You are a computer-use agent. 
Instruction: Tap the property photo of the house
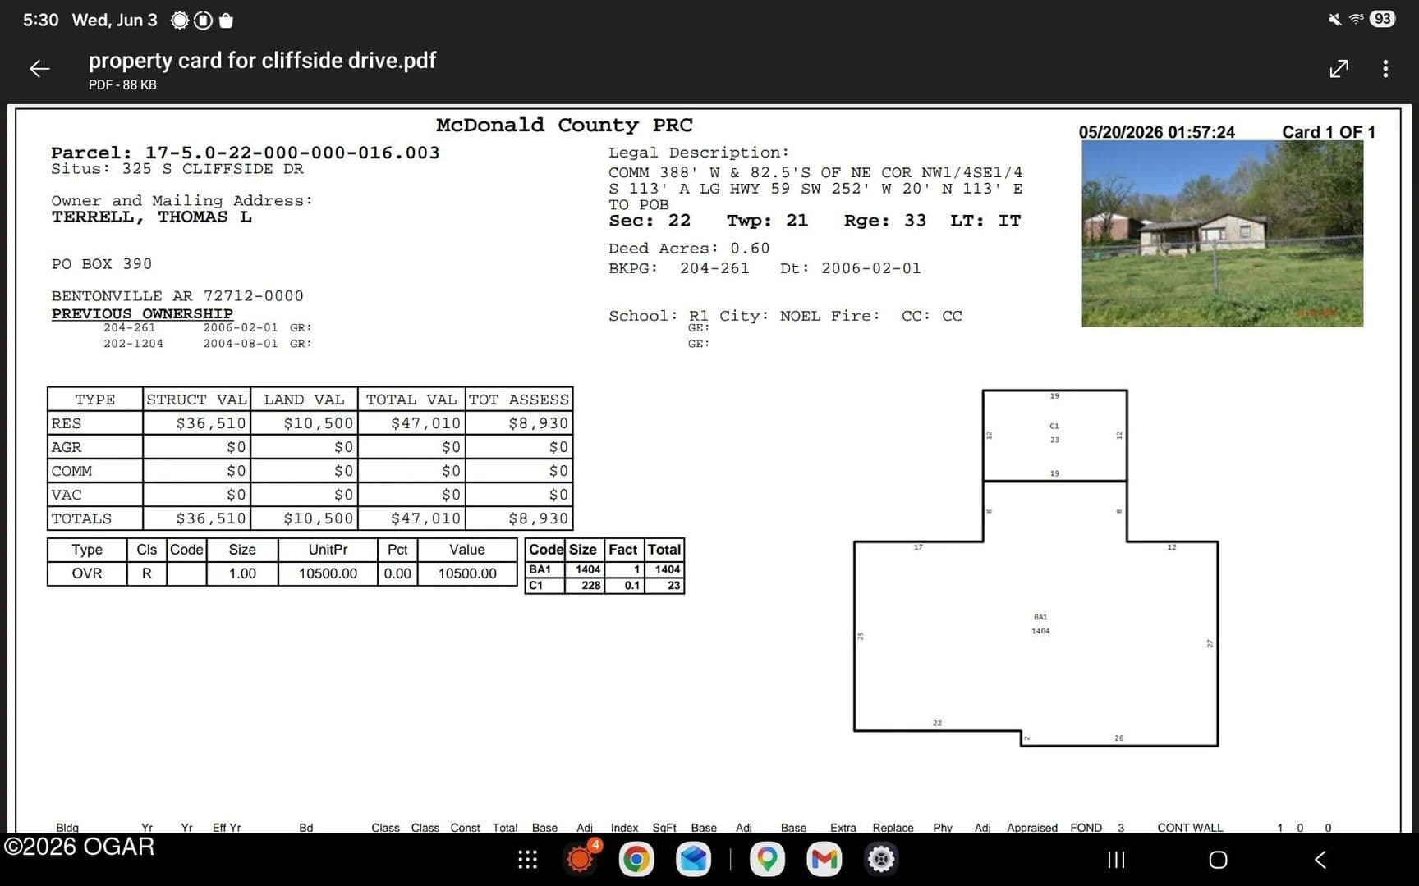pos(1222,234)
